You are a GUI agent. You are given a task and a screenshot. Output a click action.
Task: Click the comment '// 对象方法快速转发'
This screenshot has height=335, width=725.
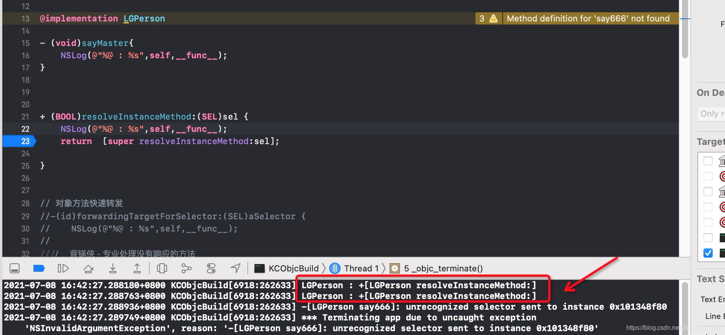click(x=81, y=203)
